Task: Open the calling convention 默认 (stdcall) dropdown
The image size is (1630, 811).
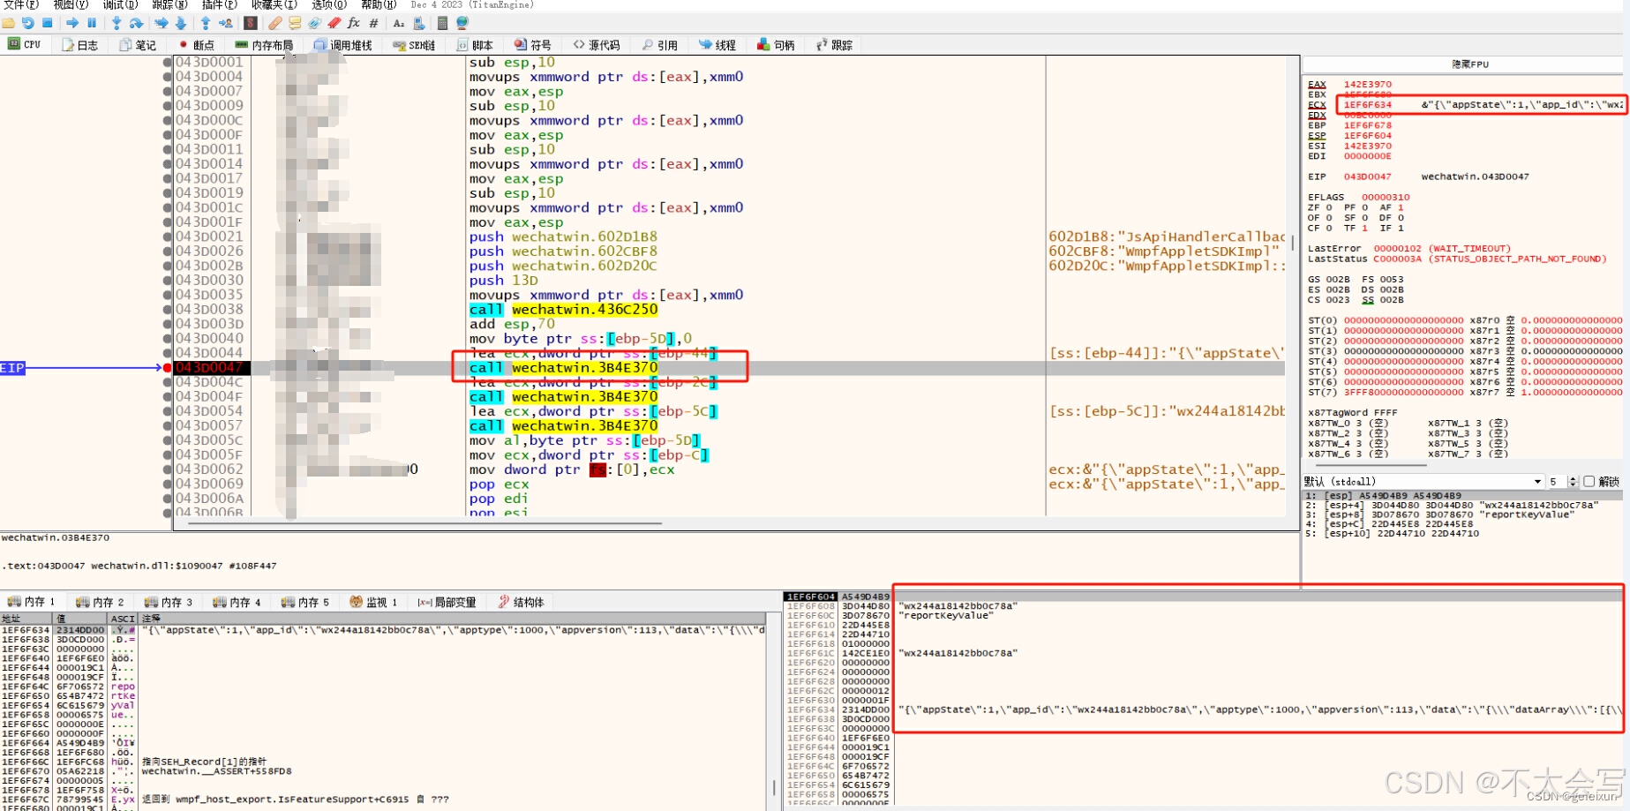Action: 1423,482
